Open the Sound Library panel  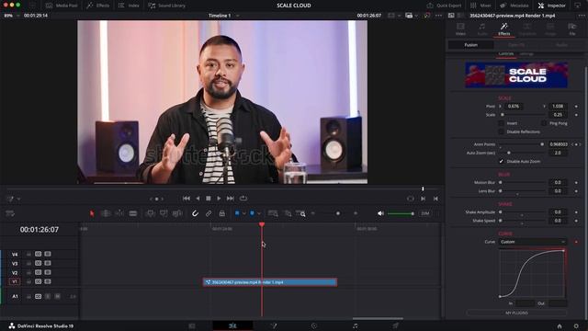click(x=166, y=6)
